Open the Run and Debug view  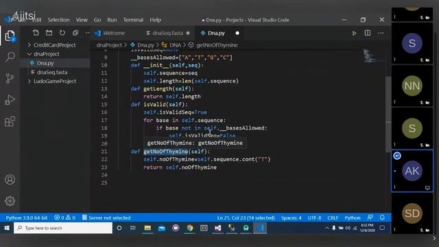pyautogui.click(x=10, y=99)
